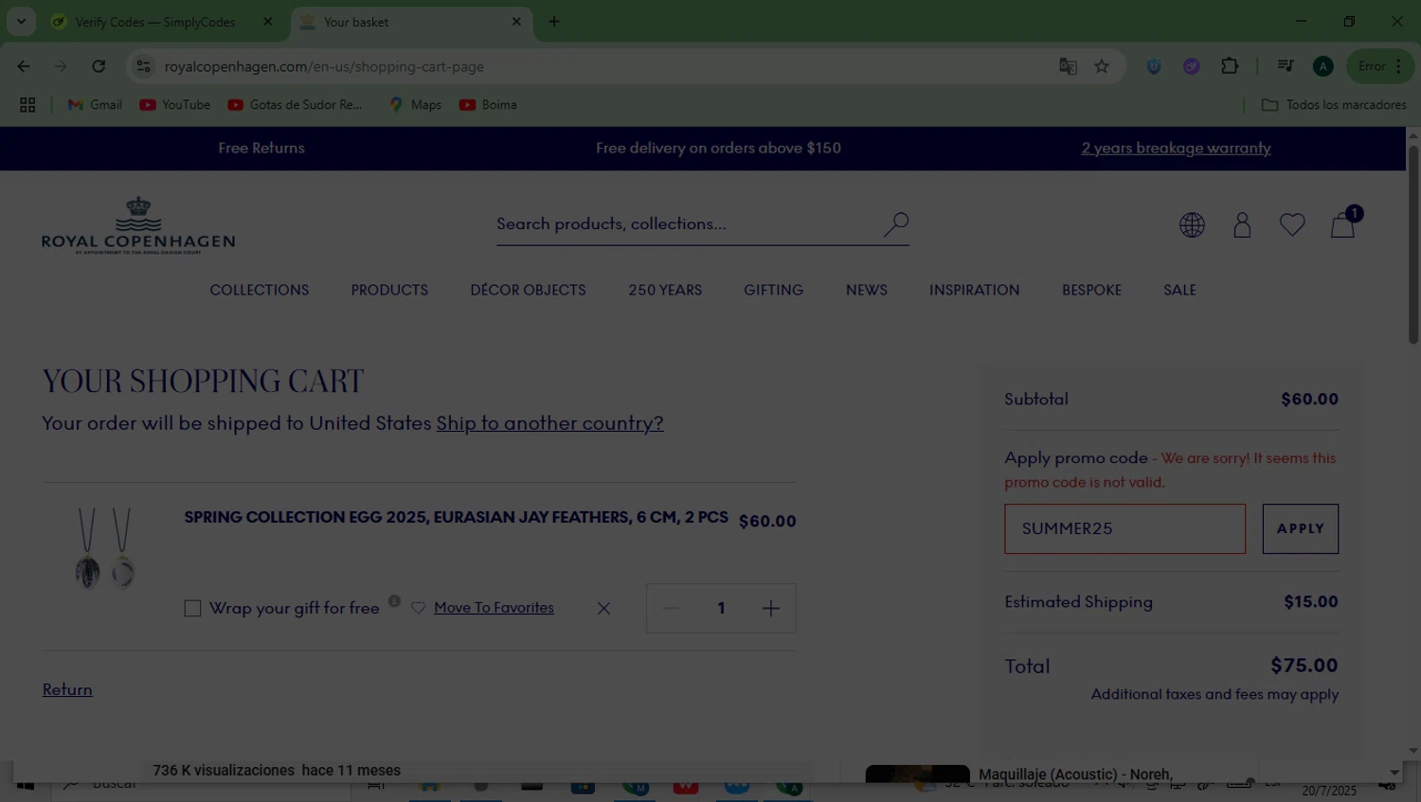Open the PRODUCTS menu
Screen dimensions: 1421x802
click(x=389, y=290)
